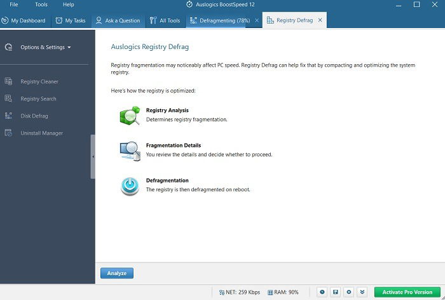Collapse the left sidebar panel handle

93,156
